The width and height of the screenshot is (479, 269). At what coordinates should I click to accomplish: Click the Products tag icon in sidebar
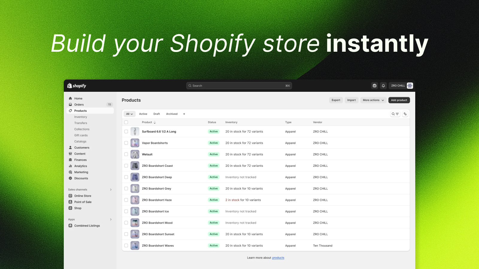coord(70,111)
